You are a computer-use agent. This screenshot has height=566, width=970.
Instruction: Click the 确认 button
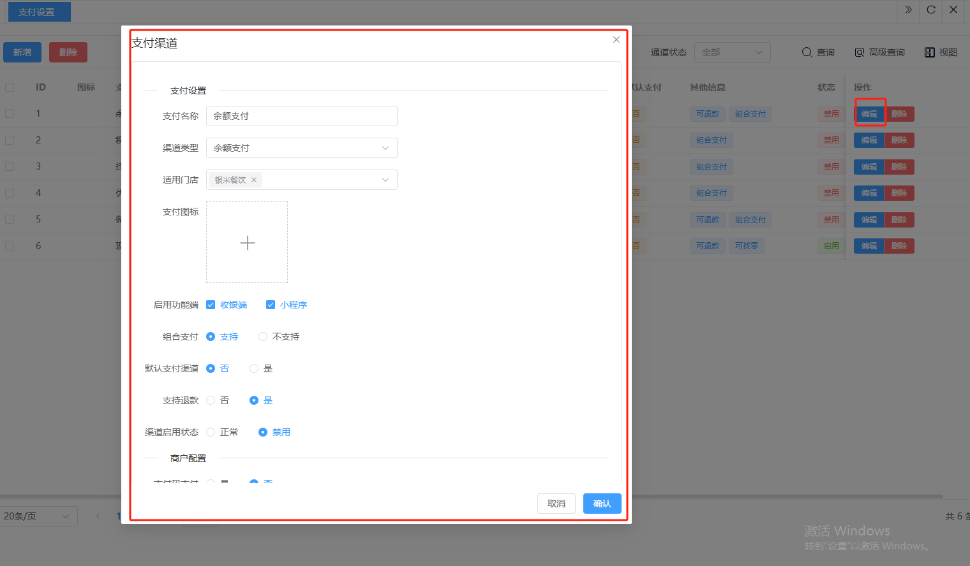coord(602,504)
